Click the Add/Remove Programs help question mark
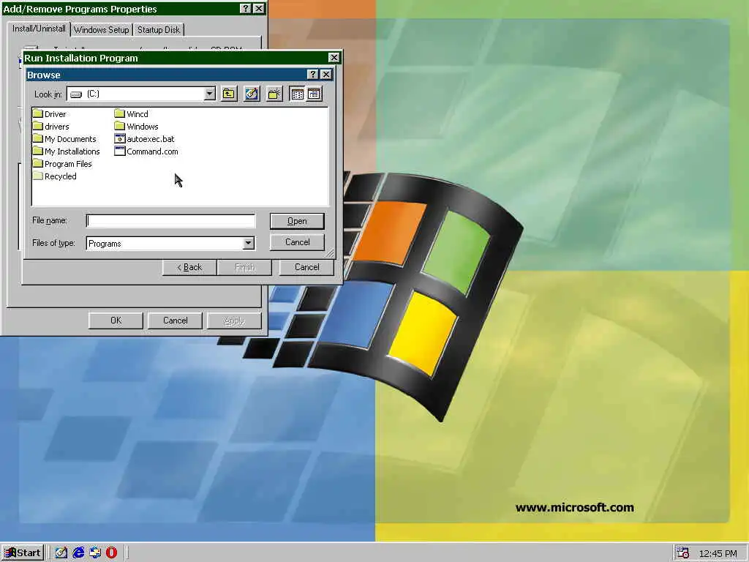Image resolution: width=749 pixels, height=562 pixels. coord(245,9)
